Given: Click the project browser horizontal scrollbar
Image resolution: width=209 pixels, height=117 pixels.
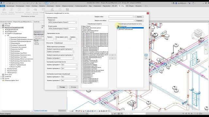Looking at the screenshot, I should 16,111.
